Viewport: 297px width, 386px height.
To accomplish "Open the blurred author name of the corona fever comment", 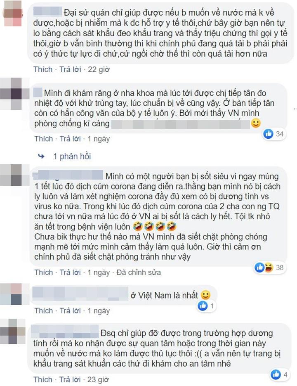I will coord(68,175).
